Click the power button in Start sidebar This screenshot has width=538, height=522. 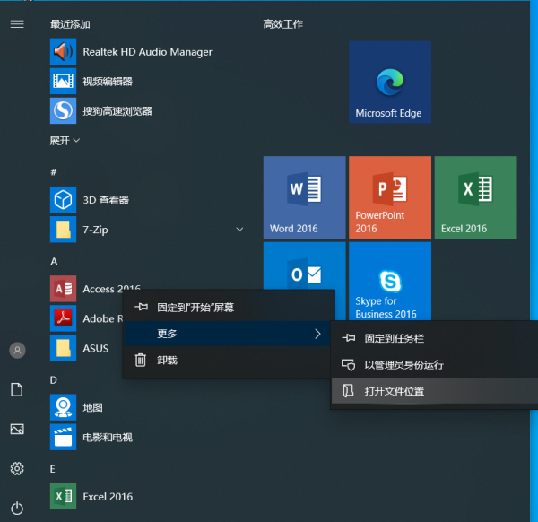pos(16,508)
